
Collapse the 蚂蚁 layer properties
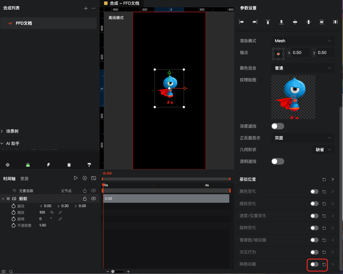pos(3,199)
